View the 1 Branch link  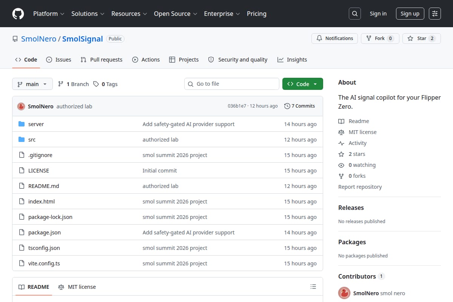click(x=73, y=84)
